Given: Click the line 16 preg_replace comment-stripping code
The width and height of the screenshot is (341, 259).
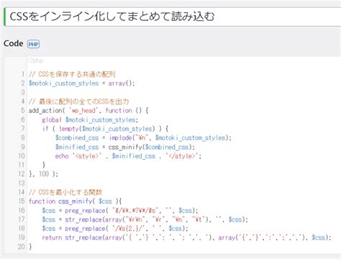Looking at the screenshot, I should [120, 211].
